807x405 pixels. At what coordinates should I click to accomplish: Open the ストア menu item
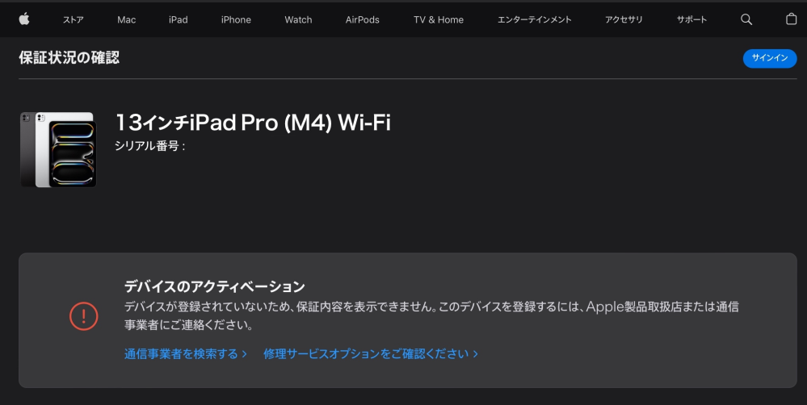coord(73,19)
